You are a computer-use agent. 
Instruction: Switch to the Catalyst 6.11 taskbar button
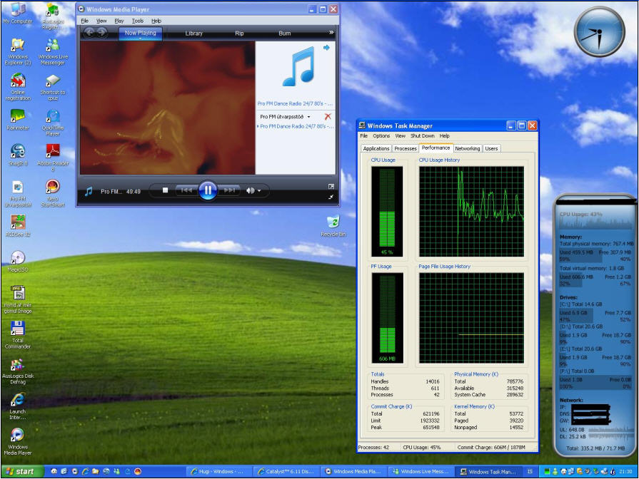(x=286, y=472)
